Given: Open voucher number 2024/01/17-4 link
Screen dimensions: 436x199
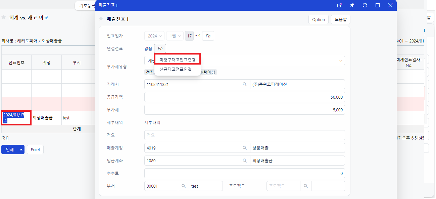Looking at the screenshot, I should pyautogui.click(x=14, y=118).
